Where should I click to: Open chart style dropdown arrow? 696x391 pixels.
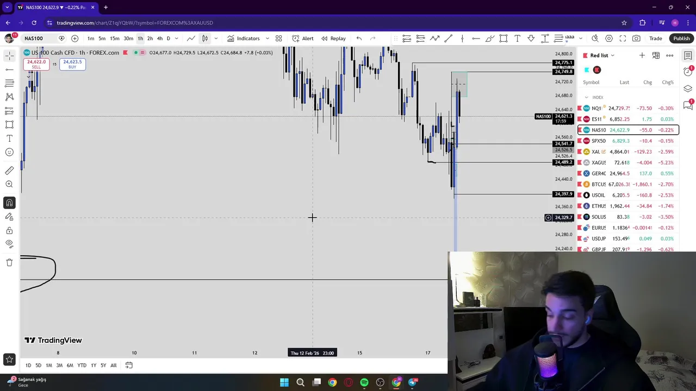pyautogui.click(x=216, y=39)
